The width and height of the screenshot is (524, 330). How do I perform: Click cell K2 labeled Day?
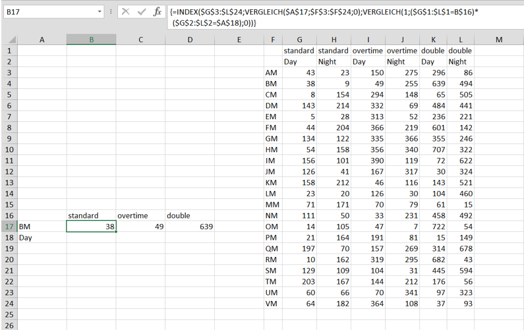point(433,61)
